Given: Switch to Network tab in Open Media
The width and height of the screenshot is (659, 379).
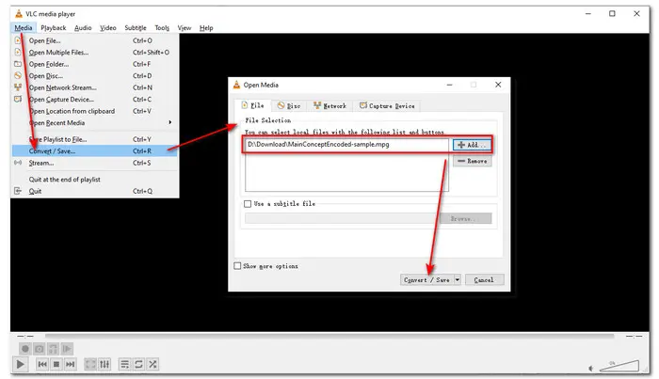Looking at the screenshot, I should pos(329,106).
